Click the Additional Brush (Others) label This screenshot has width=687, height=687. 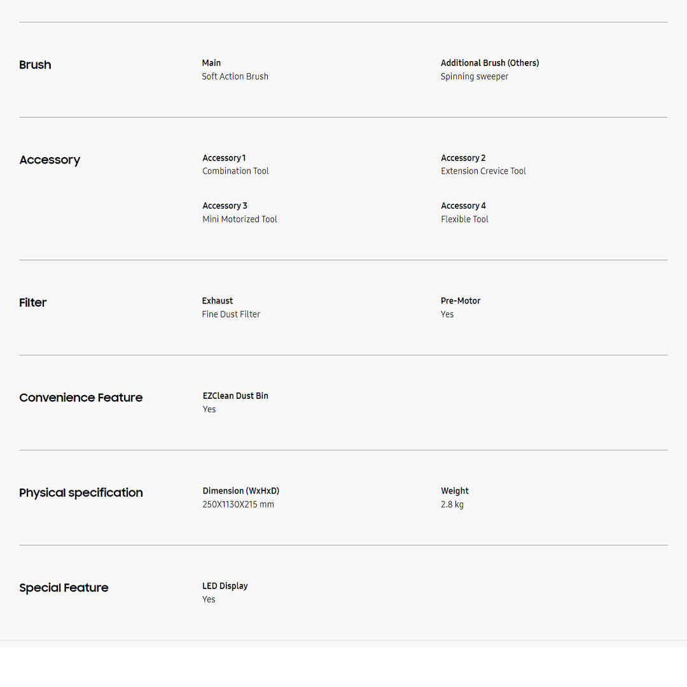click(489, 63)
